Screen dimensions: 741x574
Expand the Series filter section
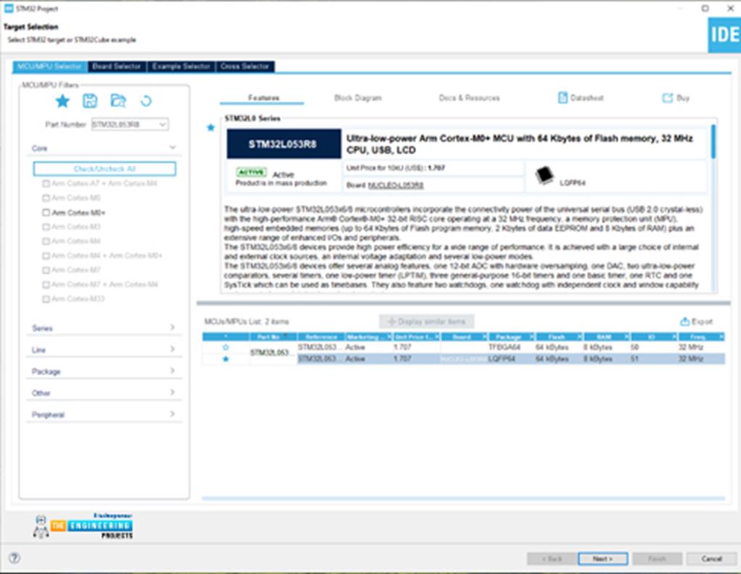[103, 328]
